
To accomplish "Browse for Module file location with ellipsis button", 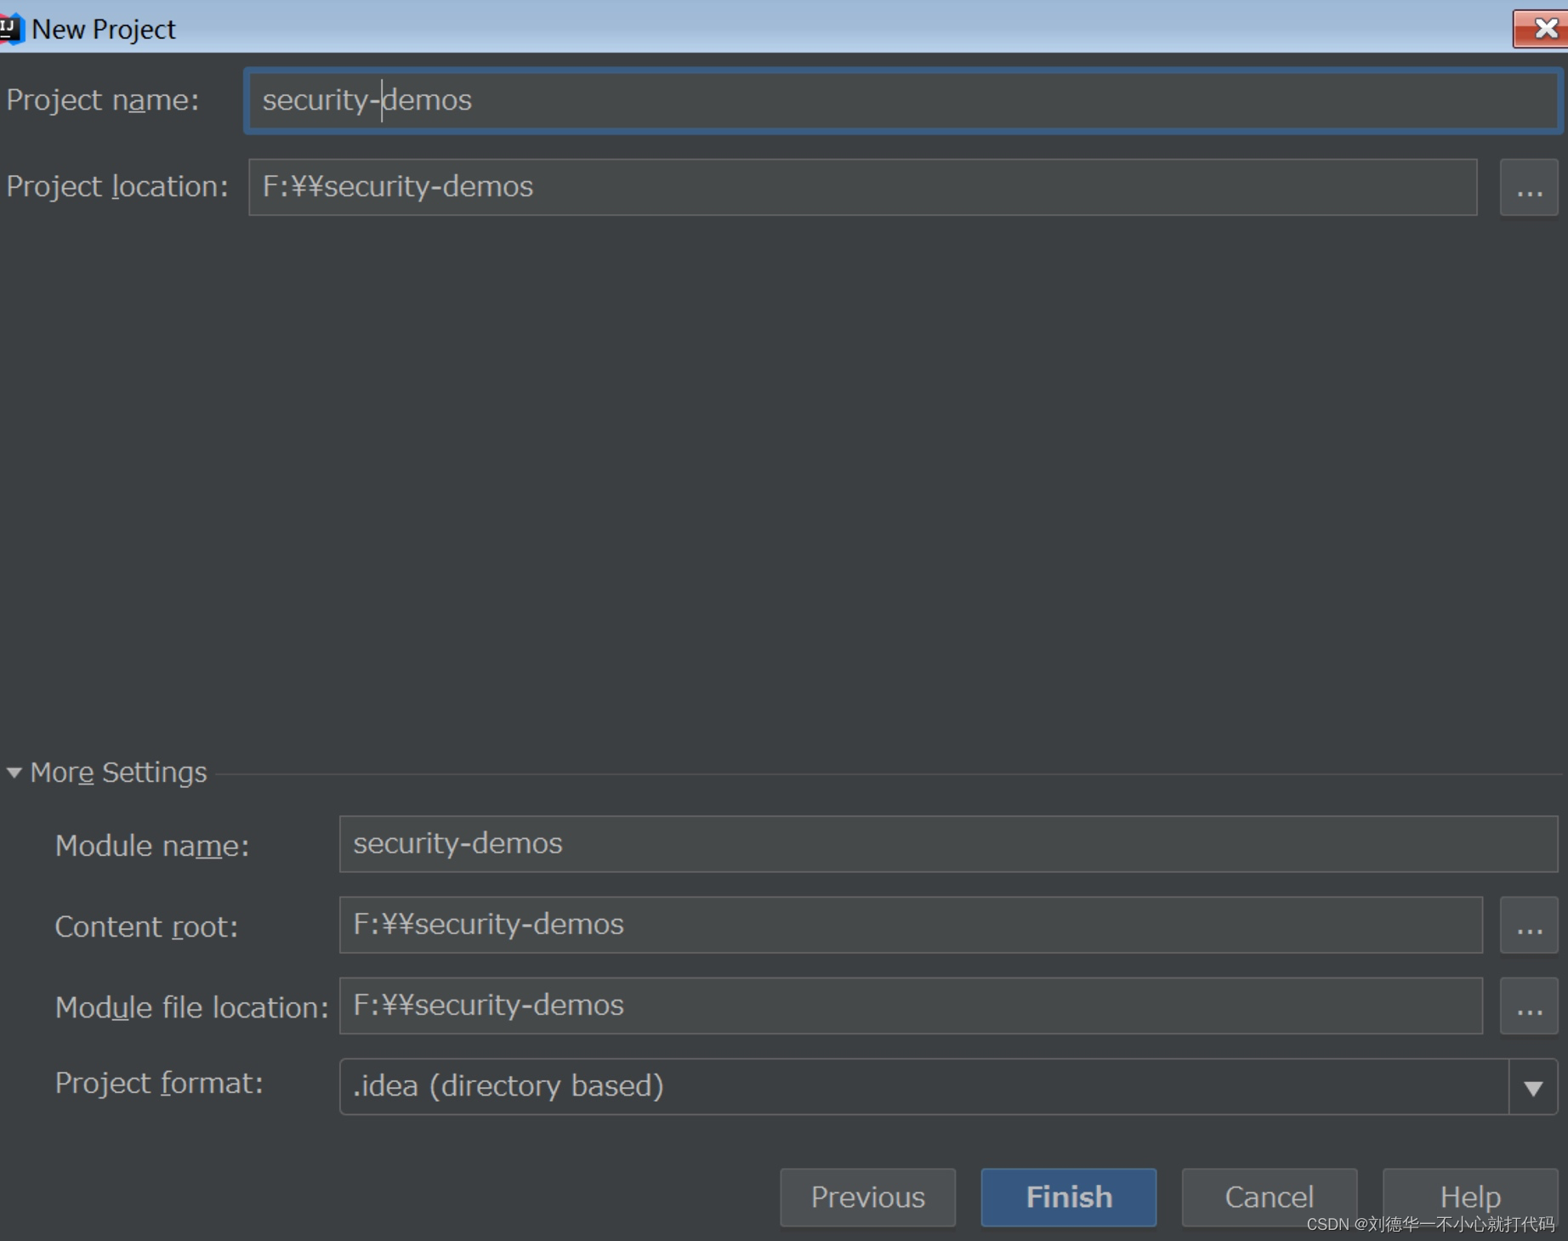I will (1529, 1006).
